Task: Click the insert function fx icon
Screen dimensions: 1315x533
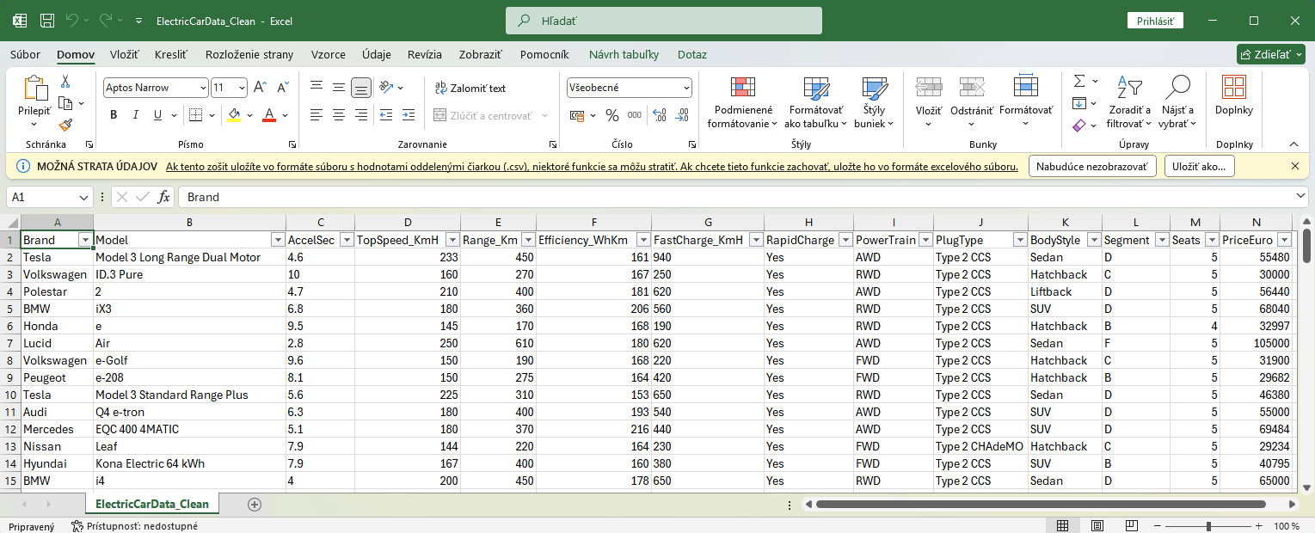Action: coord(163,197)
